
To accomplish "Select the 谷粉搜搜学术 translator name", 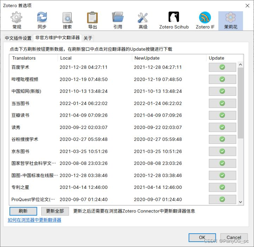I will tap(25, 139).
